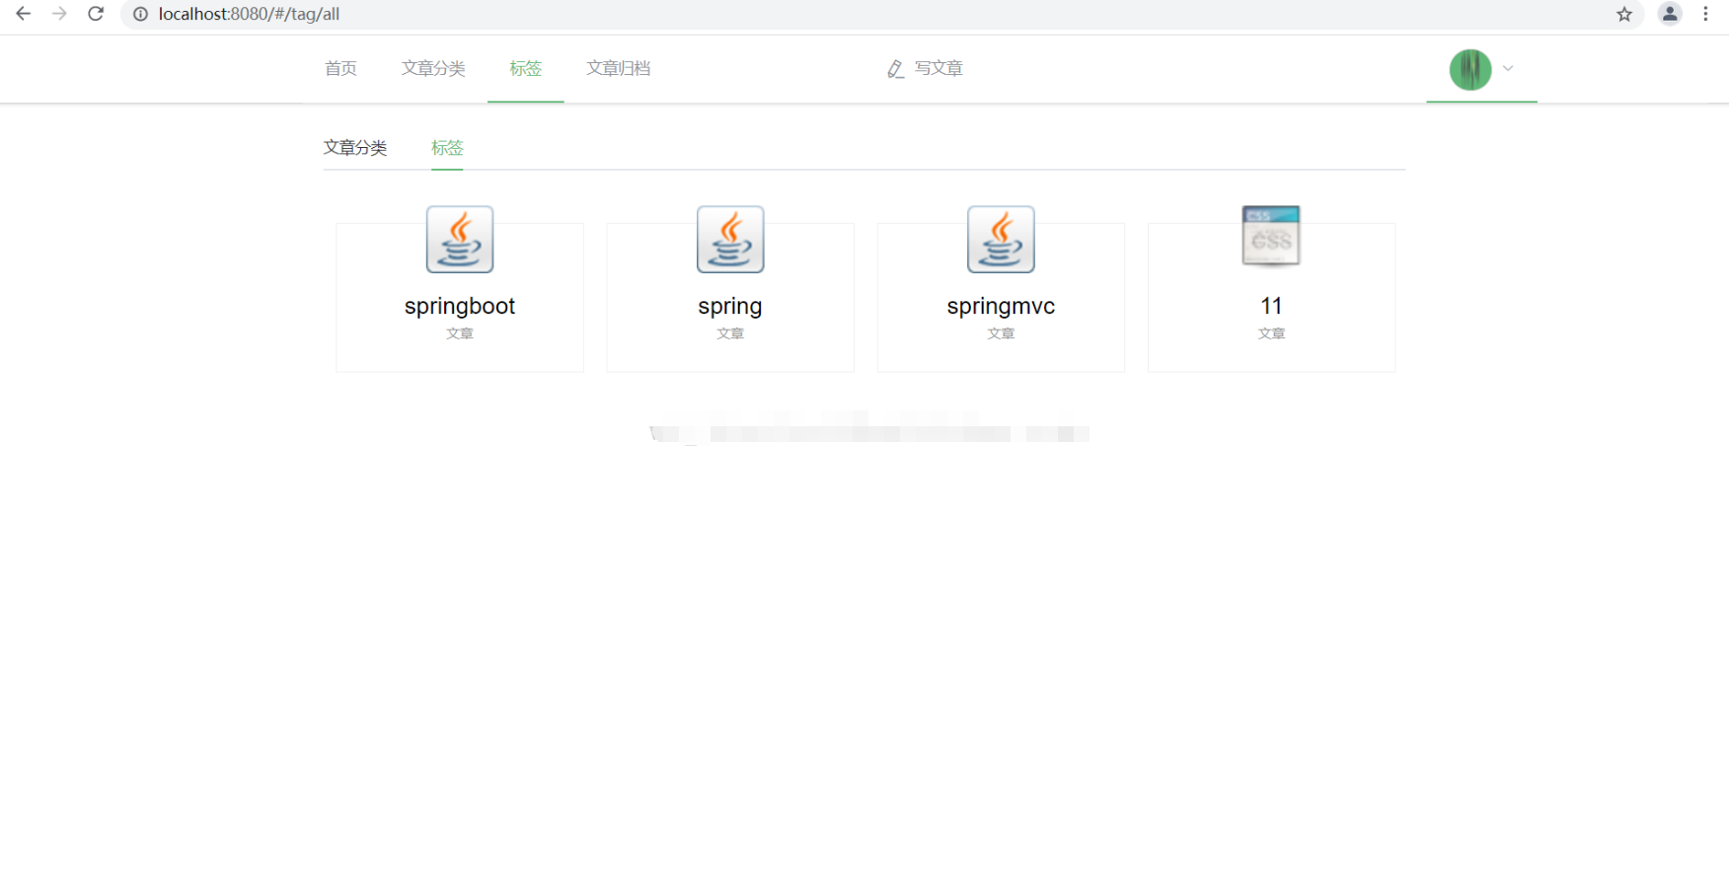Open the spring tag name
The image size is (1729, 883).
[x=730, y=306]
